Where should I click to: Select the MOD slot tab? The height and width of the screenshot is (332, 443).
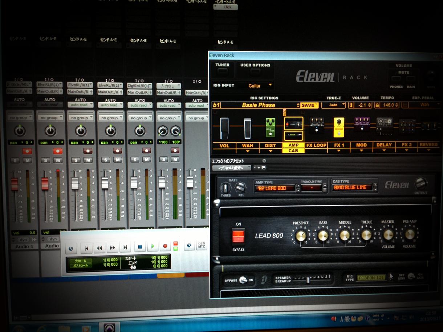[361, 145]
